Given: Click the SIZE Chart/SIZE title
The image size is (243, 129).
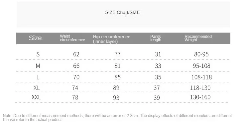Looking at the screenshot, I should 122,12.
